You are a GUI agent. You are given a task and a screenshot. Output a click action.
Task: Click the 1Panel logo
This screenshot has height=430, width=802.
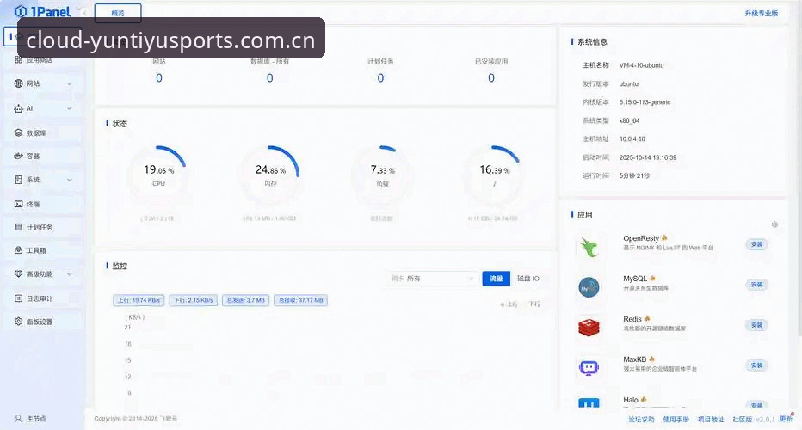43,10
